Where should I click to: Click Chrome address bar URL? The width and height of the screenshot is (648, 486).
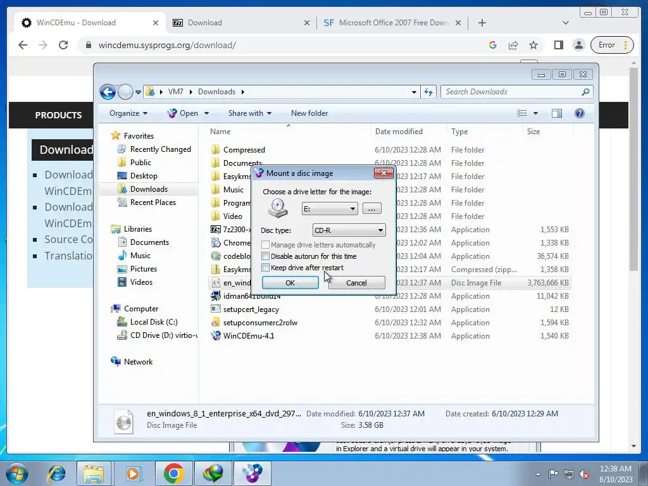pyautogui.click(x=167, y=45)
